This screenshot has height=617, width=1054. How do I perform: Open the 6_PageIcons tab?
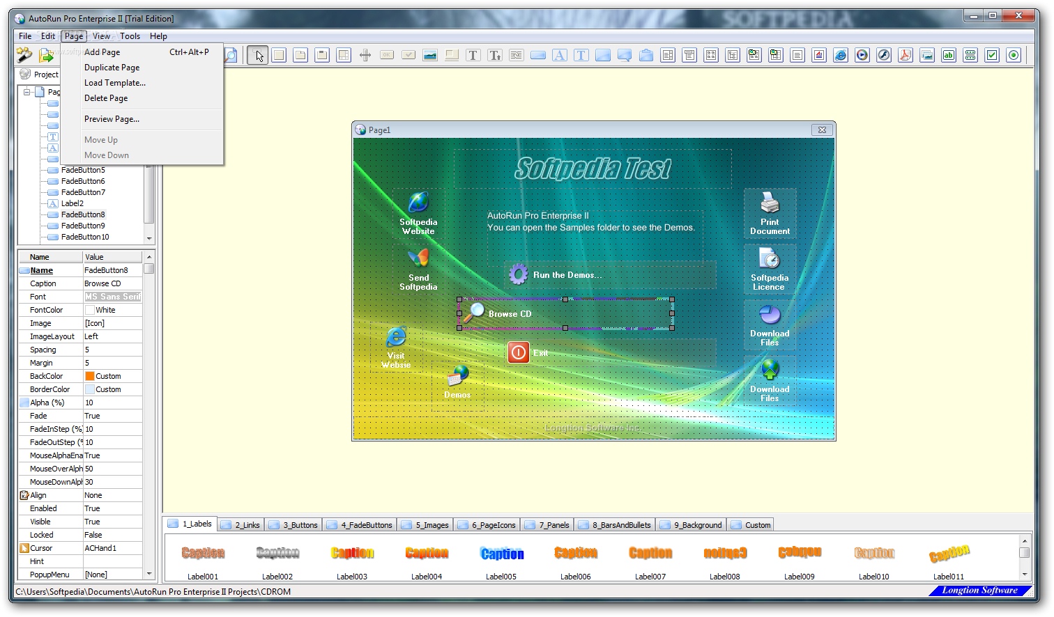(x=487, y=525)
